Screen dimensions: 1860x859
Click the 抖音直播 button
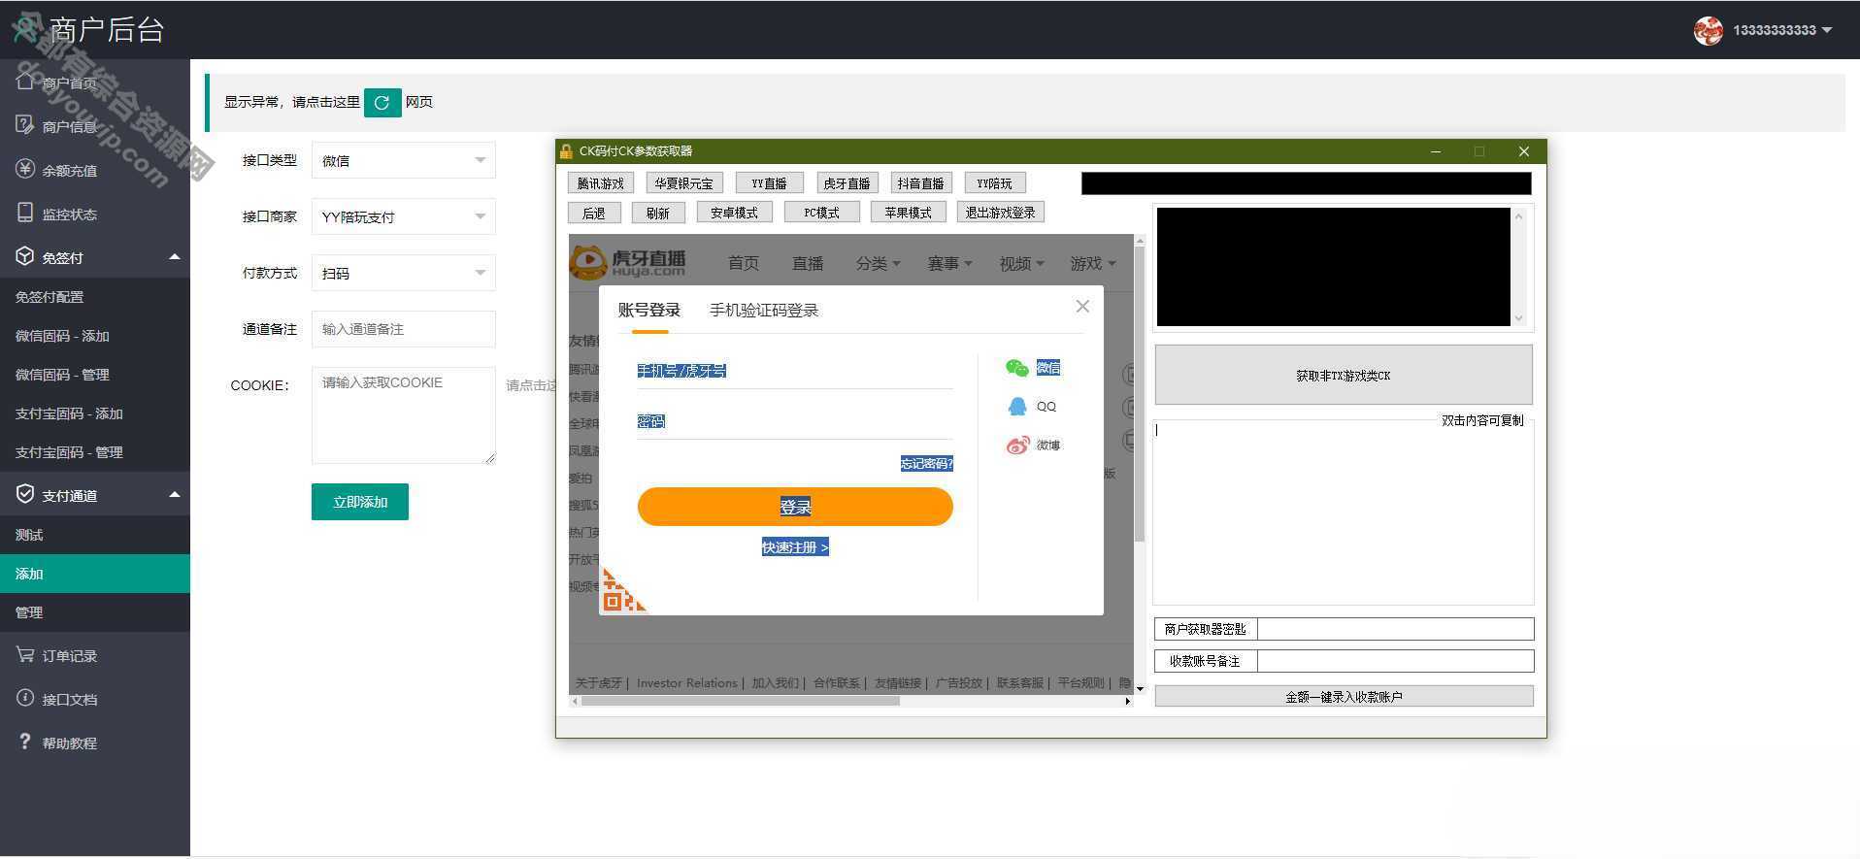pos(921,183)
